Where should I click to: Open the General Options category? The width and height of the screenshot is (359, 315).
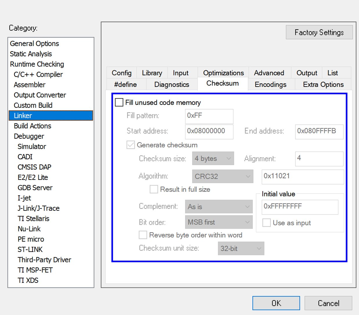[34, 43]
